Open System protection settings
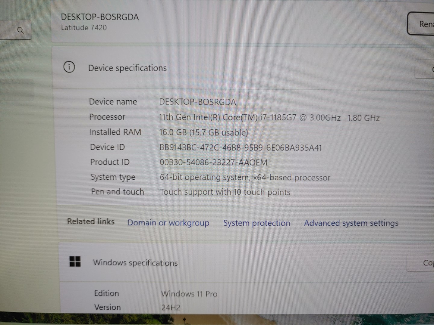Image resolution: width=434 pixels, height=325 pixels. click(256, 223)
